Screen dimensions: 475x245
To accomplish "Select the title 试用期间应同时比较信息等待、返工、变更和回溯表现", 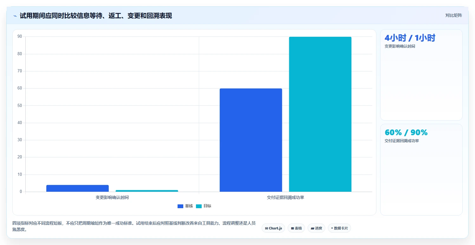I will [96, 16].
